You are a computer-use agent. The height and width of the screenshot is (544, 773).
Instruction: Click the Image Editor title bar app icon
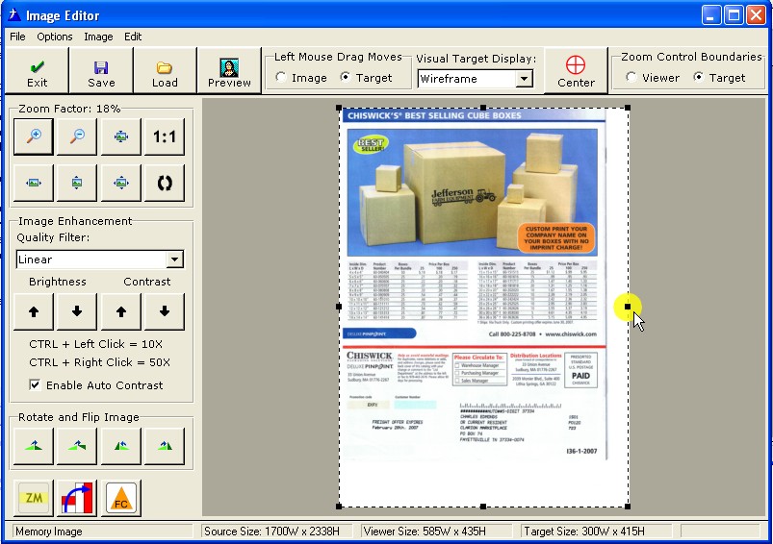13,15
